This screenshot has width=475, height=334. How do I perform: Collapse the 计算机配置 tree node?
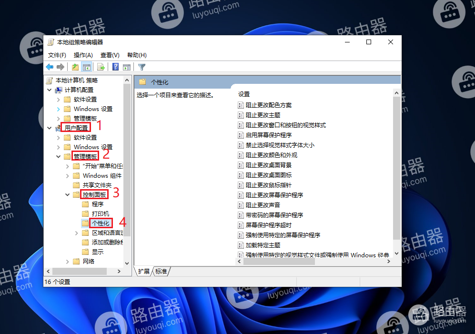point(50,90)
